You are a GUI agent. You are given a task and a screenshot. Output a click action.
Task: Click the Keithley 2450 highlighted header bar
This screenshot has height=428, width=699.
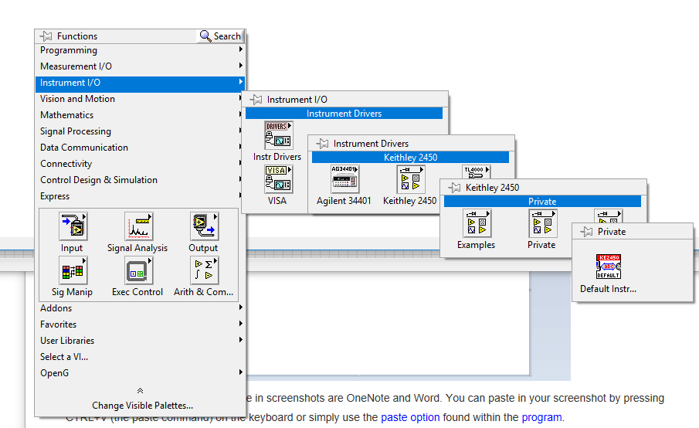click(410, 158)
